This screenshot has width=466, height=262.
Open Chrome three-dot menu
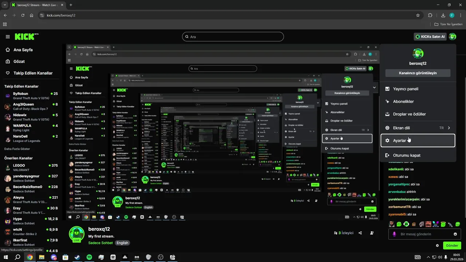460,15
